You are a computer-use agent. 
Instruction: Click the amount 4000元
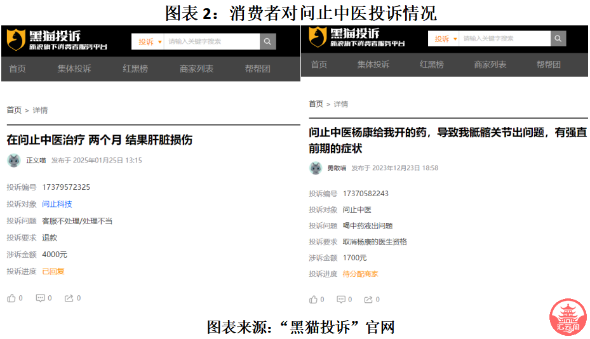55,255
